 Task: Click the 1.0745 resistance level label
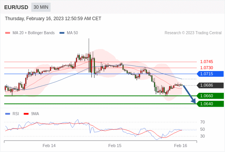click(206, 62)
